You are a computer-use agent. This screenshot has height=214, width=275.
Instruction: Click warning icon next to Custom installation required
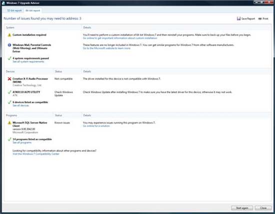(x=9, y=35)
